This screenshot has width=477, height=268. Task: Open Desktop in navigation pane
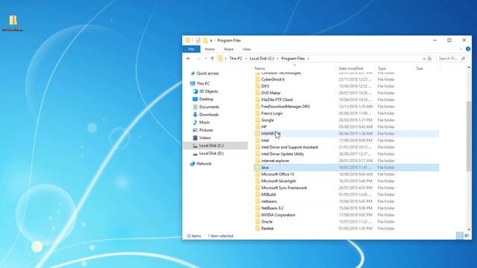(206, 99)
